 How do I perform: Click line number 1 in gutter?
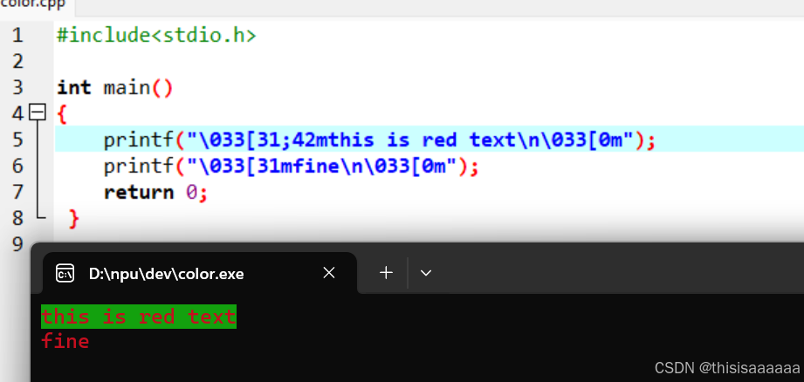17,36
